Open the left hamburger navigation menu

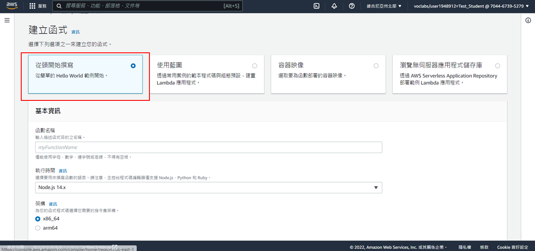7,20
